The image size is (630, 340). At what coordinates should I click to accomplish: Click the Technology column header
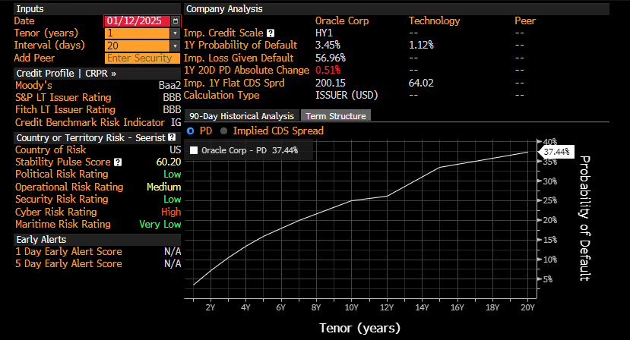[434, 21]
